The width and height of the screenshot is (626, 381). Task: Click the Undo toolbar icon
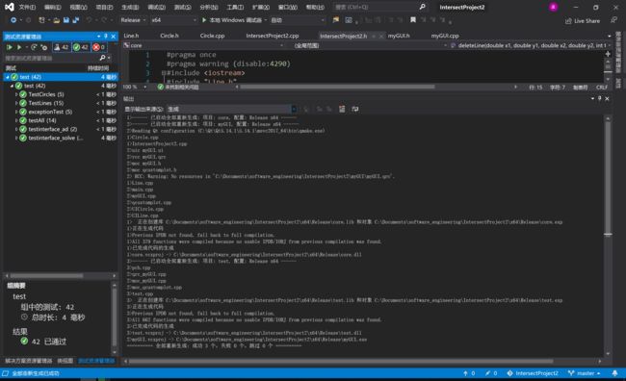pyautogui.click(x=89, y=20)
